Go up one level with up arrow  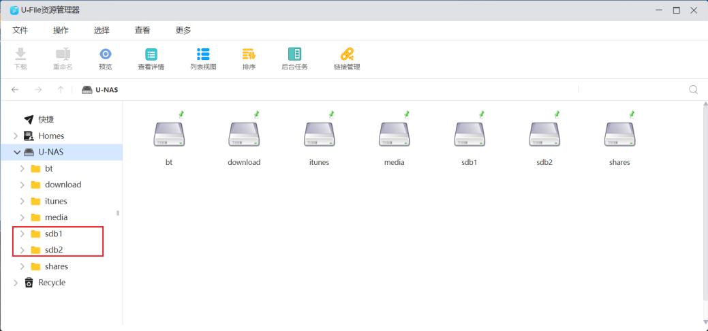(x=61, y=89)
